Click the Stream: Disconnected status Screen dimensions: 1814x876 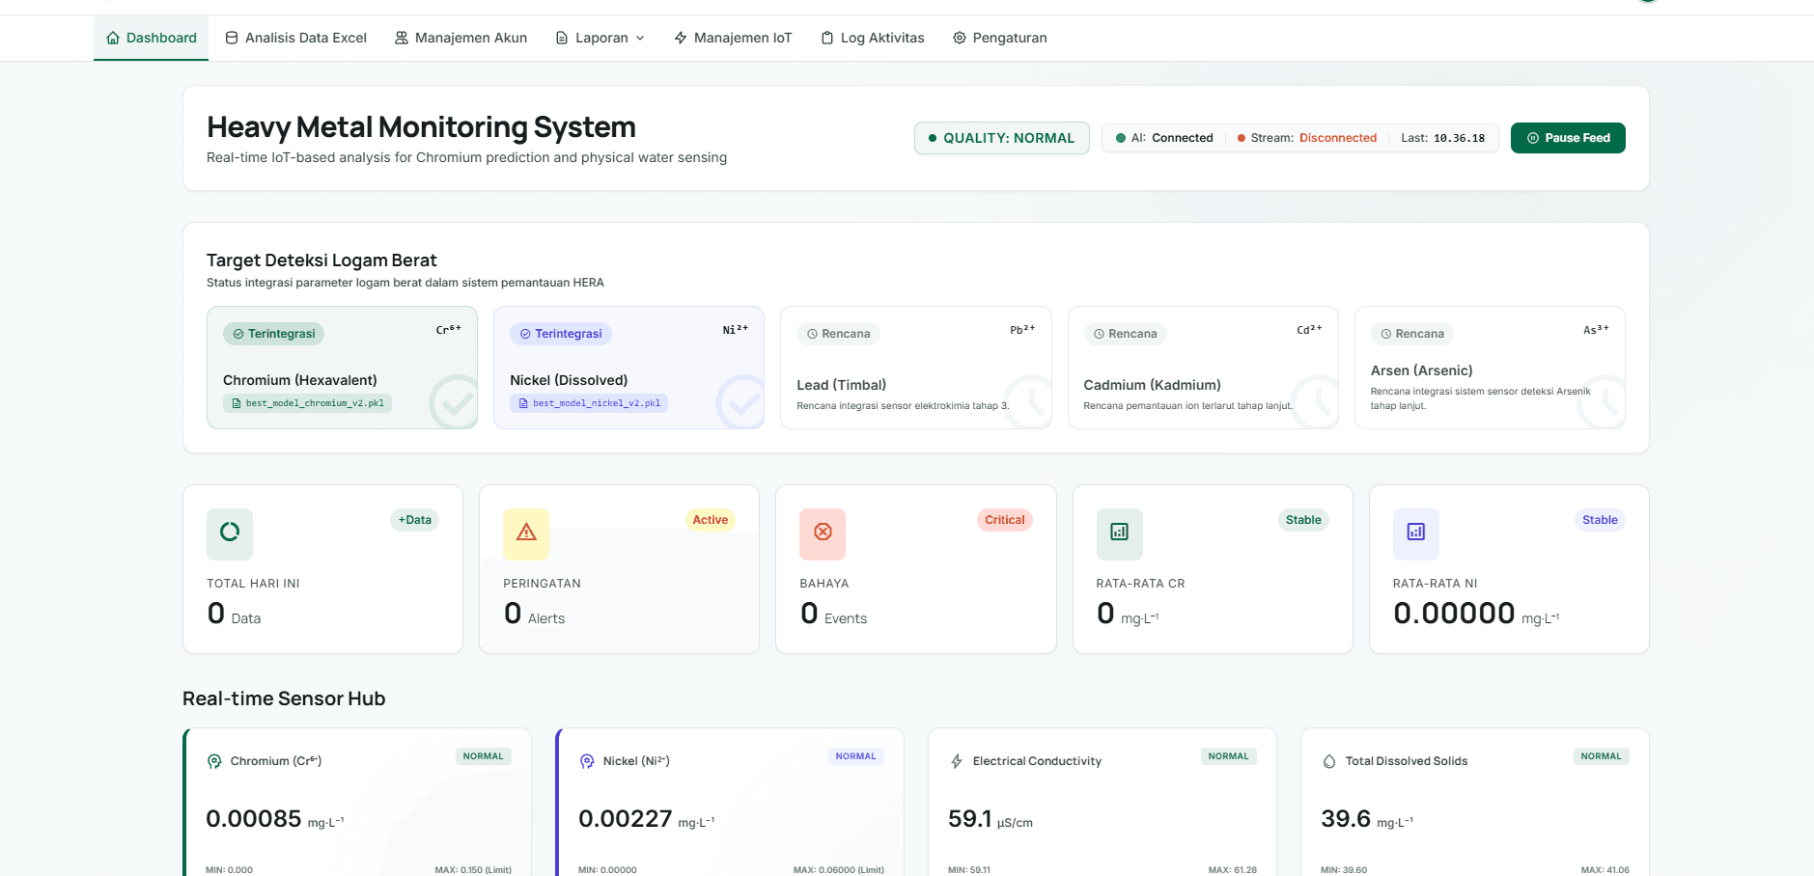1307,138
